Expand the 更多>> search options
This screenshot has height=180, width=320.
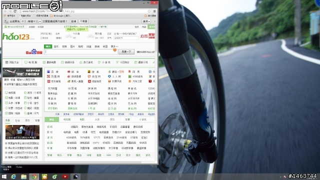tap(114, 46)
